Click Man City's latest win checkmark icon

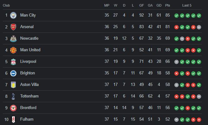point(199,16)
